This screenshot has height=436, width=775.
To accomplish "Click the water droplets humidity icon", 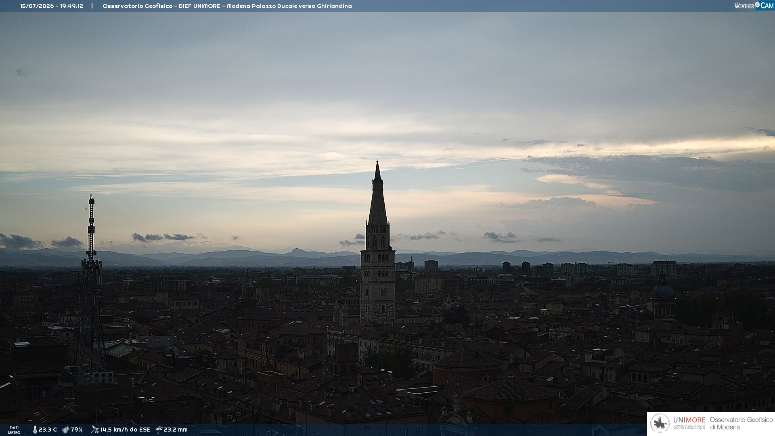I will (x=66, y=430).
